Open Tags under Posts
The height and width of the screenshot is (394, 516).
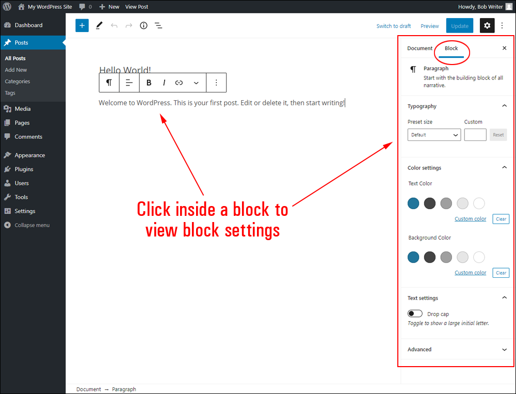pos(10,93)
